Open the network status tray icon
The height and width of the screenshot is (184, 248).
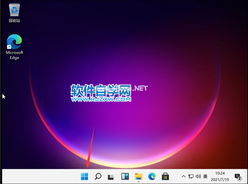point(191,177)
